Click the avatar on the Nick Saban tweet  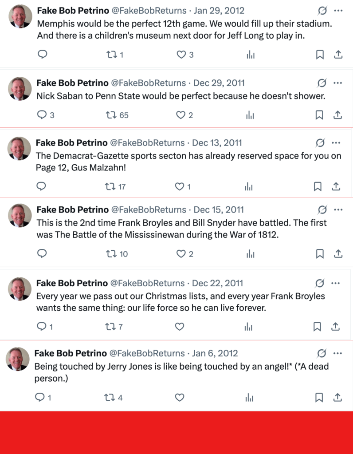point(20,89)
